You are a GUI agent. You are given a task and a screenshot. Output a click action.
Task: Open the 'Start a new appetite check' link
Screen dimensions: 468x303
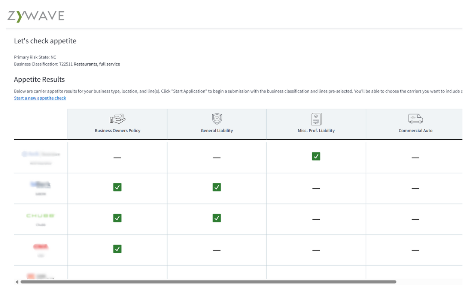coord(40,98)
